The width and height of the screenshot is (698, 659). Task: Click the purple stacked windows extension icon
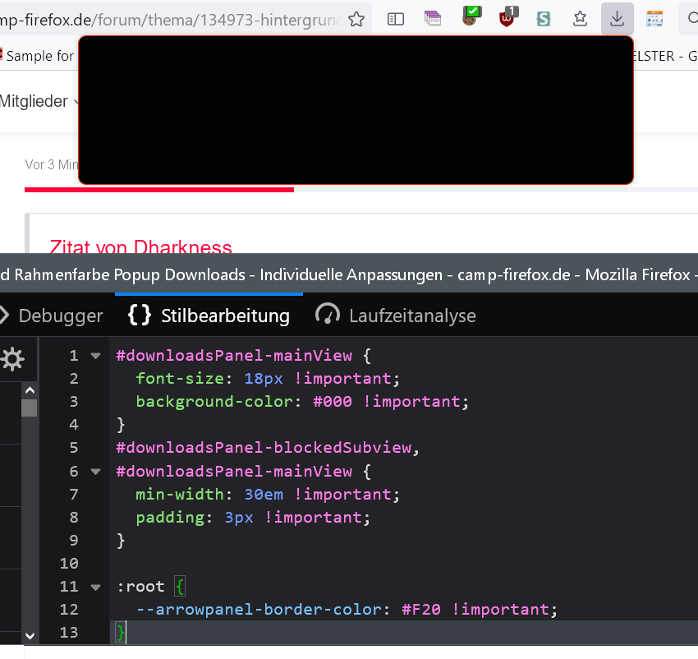(x=433, y=18)
